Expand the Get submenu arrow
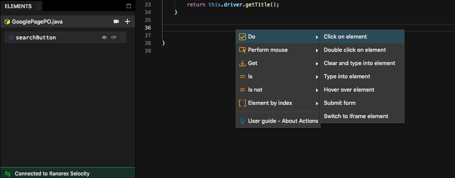 pos(317,64)
